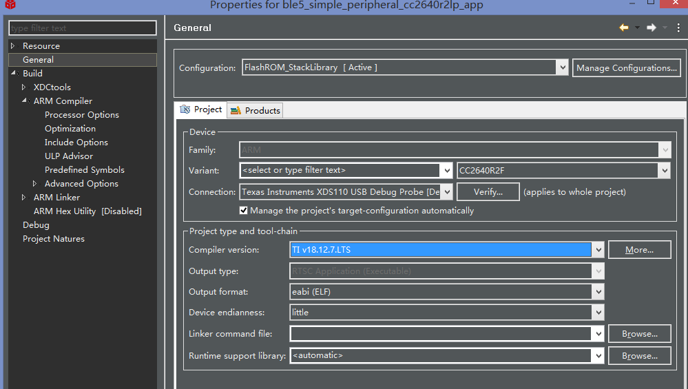The width and height of the screenshot is (688, 389).
Task: Switch to the Project tab
Action: click(201, 109)
